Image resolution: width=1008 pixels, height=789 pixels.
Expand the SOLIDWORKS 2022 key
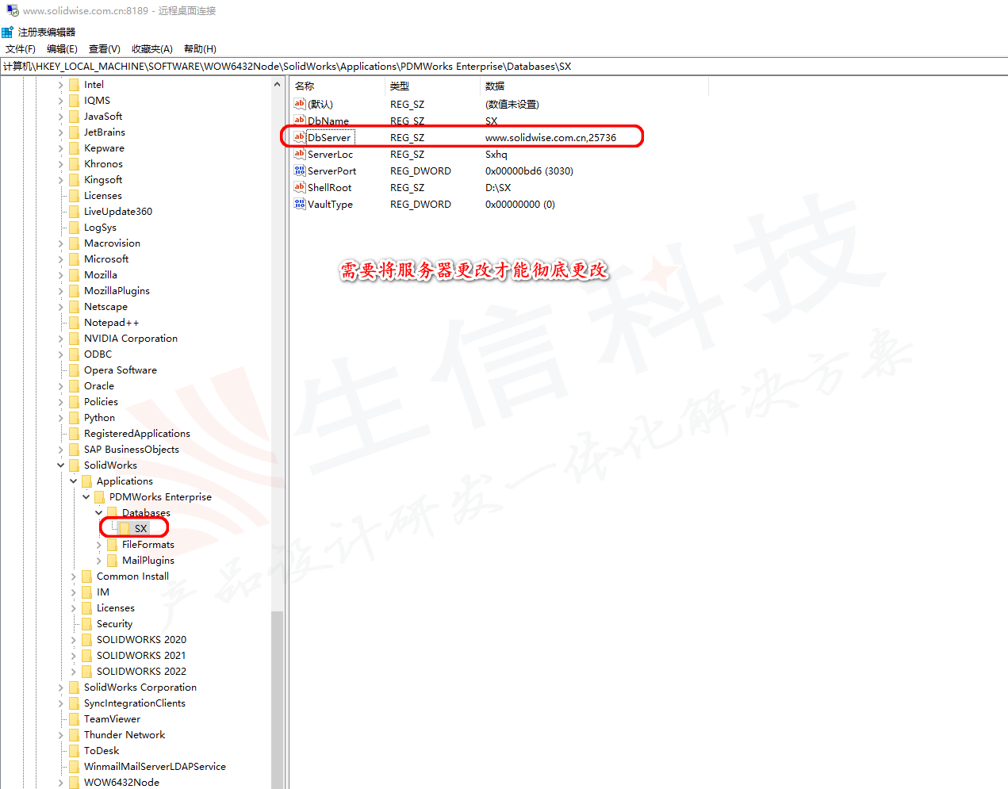point(74,672)
